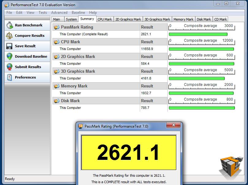Click the Submit Results button label
This screenshot has width=248, height=185.
coord(28,67)
